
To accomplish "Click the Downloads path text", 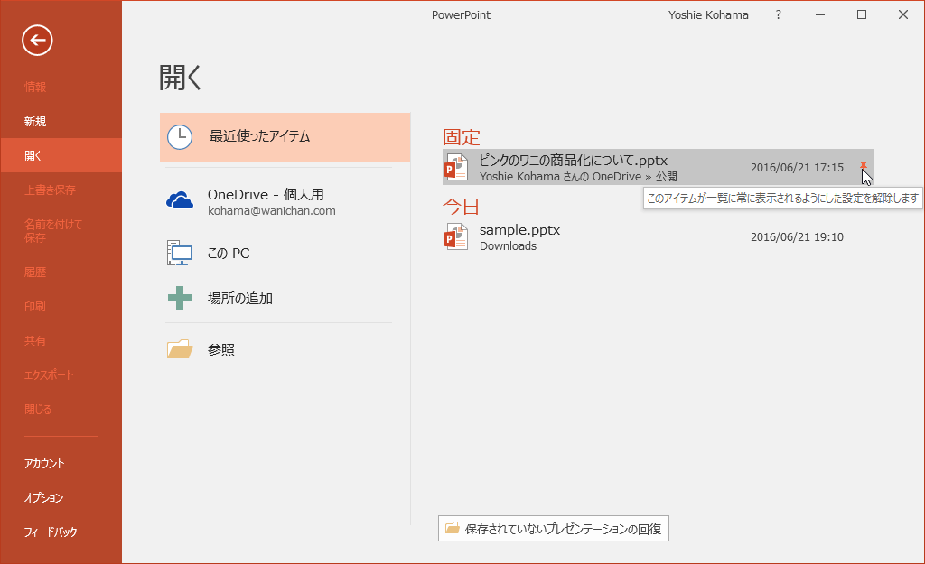I will point(508,246).
